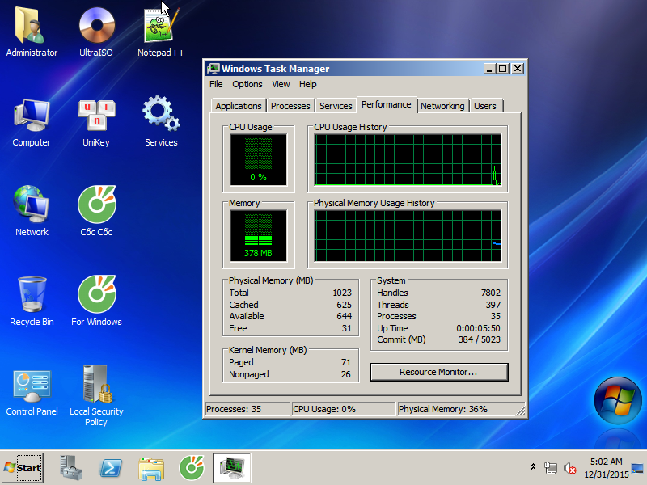Image resolution: width=647 pixels, height=485 pixels.
Task: Click the Total physical memory value 1023
Action: pyautogui.click(x=342, y=293)
